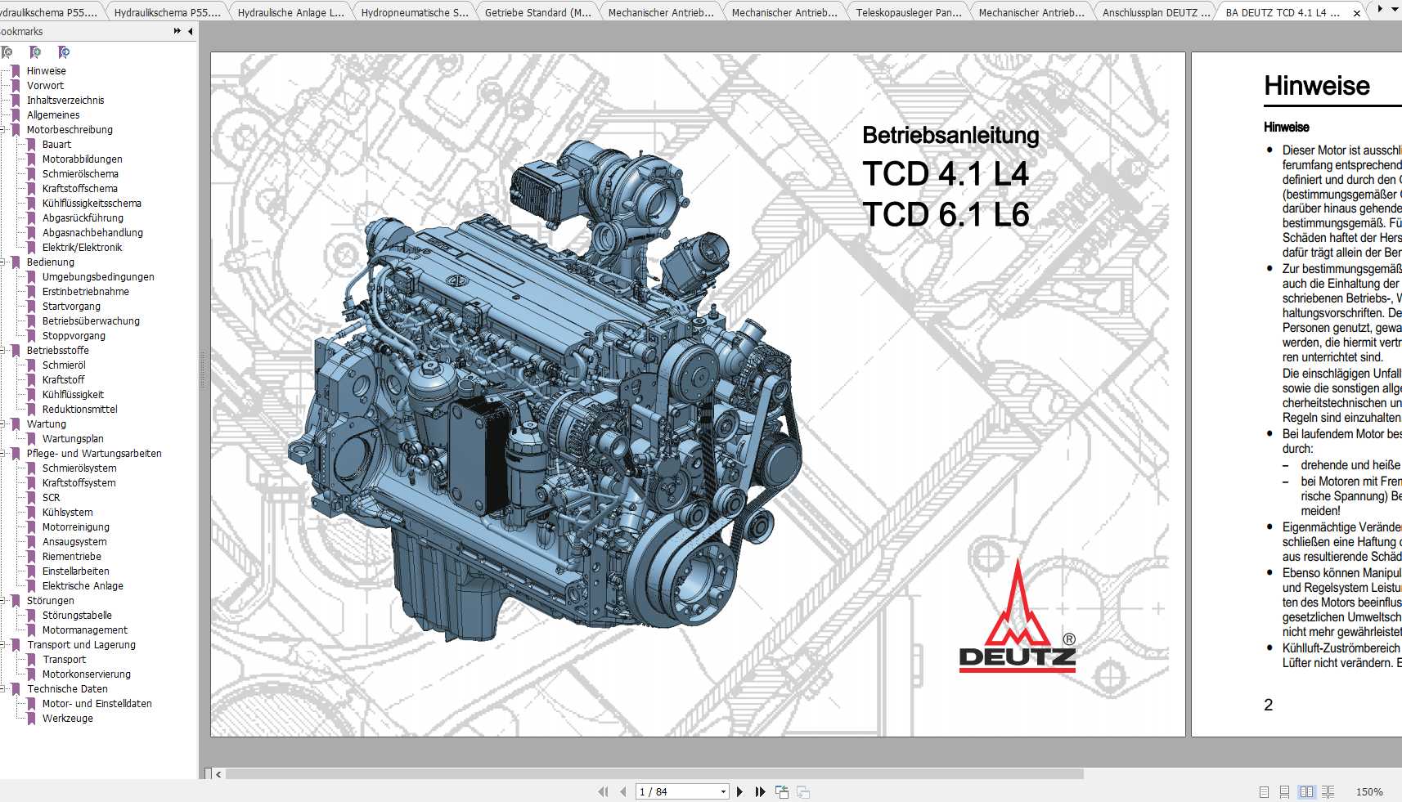The height and width of the screenshot is (802, 1402).
Task: Switch to Anschlussplan DEUTZ tab
Action: coord(1156,12)
